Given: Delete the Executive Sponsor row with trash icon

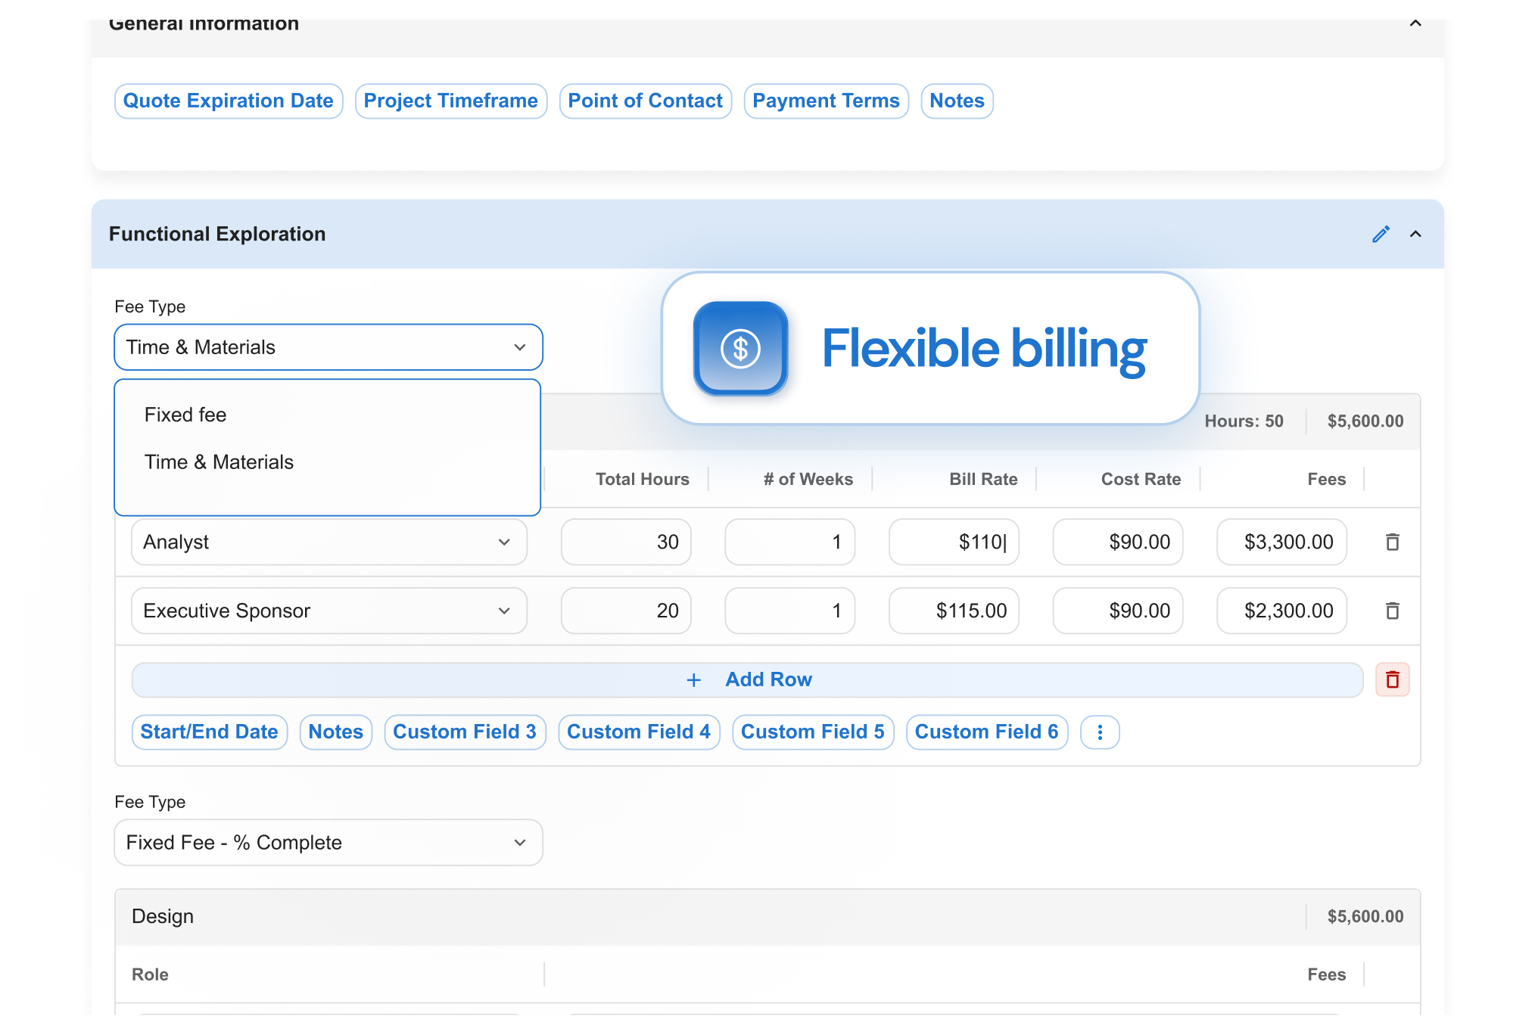Looking at the screenshot, I should 1392,611.
